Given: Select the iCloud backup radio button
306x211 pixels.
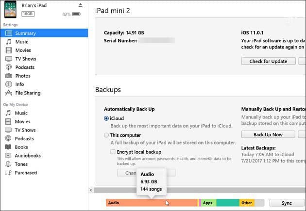Looking at the screenshot, I should (107, 118).
